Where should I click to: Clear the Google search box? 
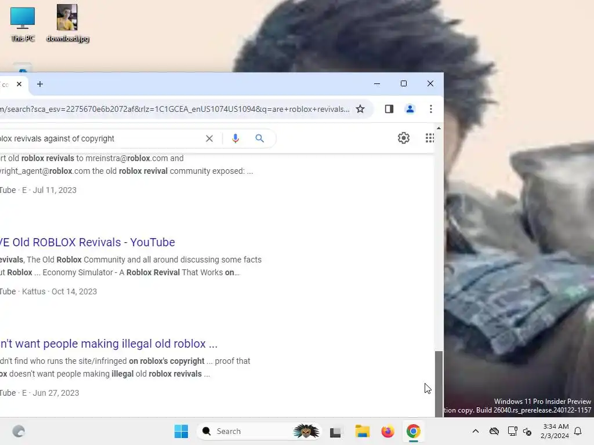click(209, 138)
